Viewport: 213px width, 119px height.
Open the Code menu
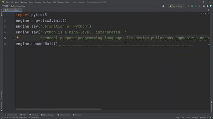click(x=31, y=2)
